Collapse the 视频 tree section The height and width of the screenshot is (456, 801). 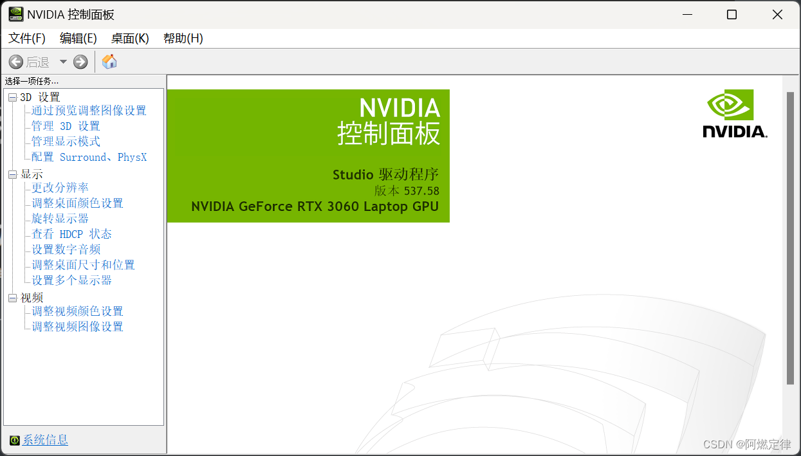(12, 297)
